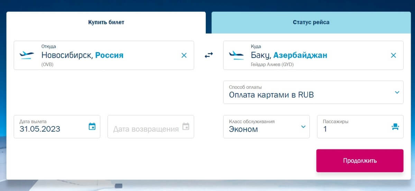Expand the Способ оплаты dropdown chevron

tap(397, 92)
